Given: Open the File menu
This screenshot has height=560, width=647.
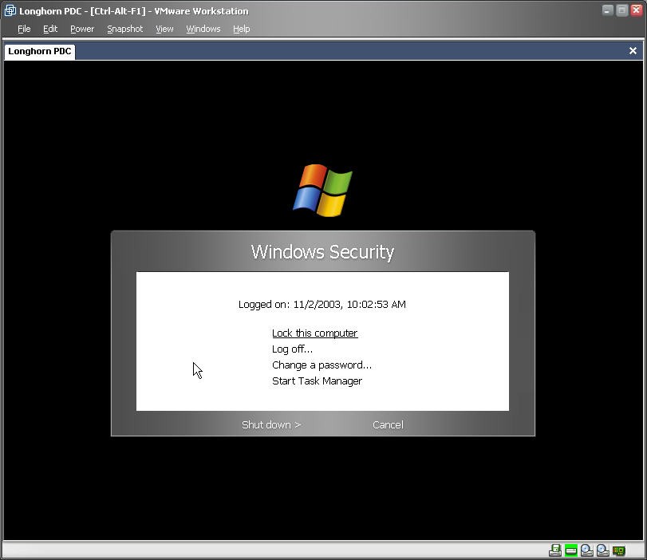Looking at the screenshot, I should point(24,29).
